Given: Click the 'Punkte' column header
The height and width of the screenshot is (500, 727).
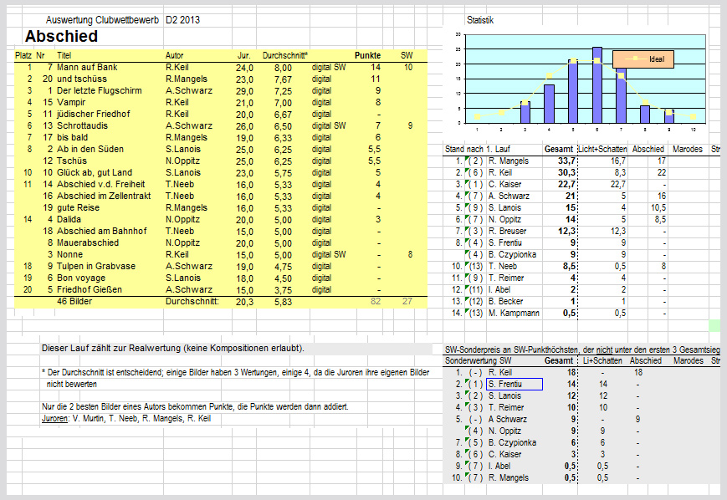Looking at the screenshot, I should [x=367, y=56].
